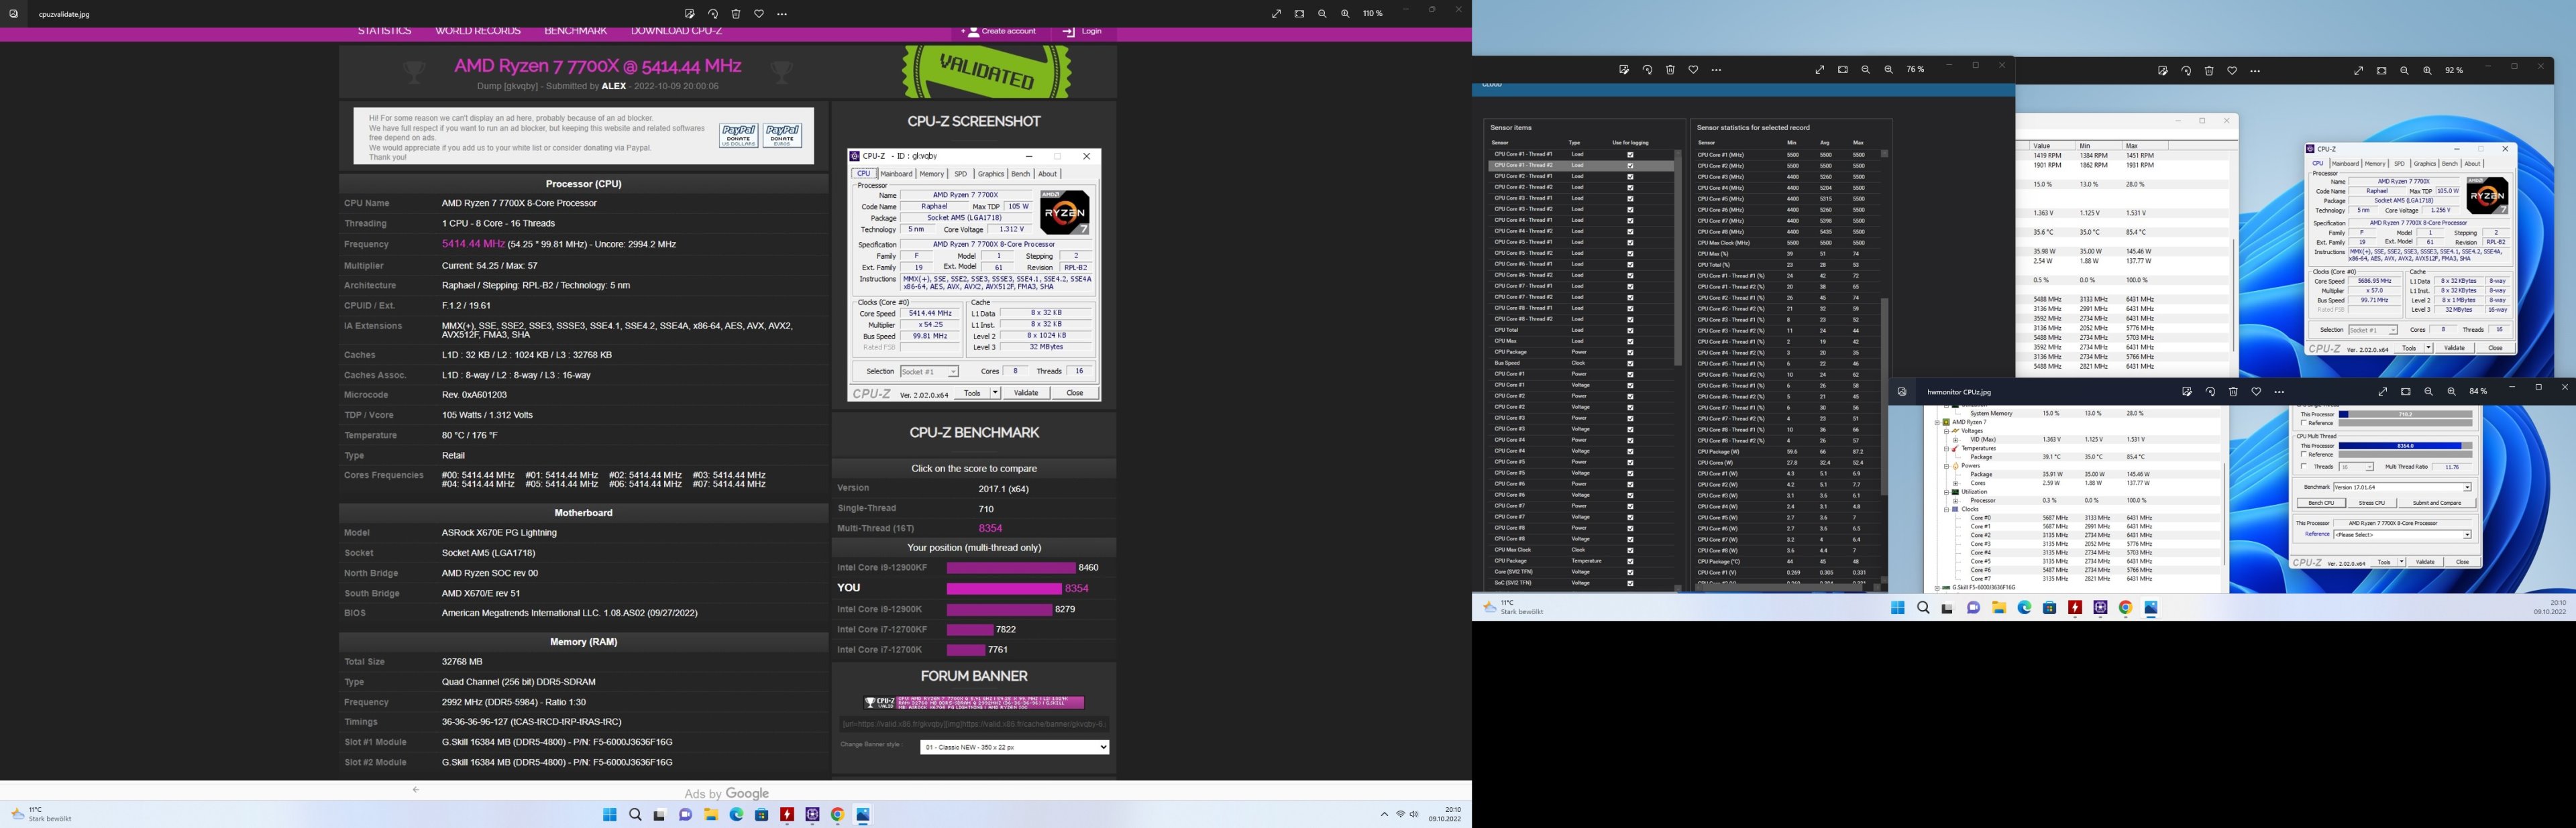2576x828 pixels.
Task: Zoom in on the cpuzvalidate.jpg viewer
Action: pos(1345,14)
